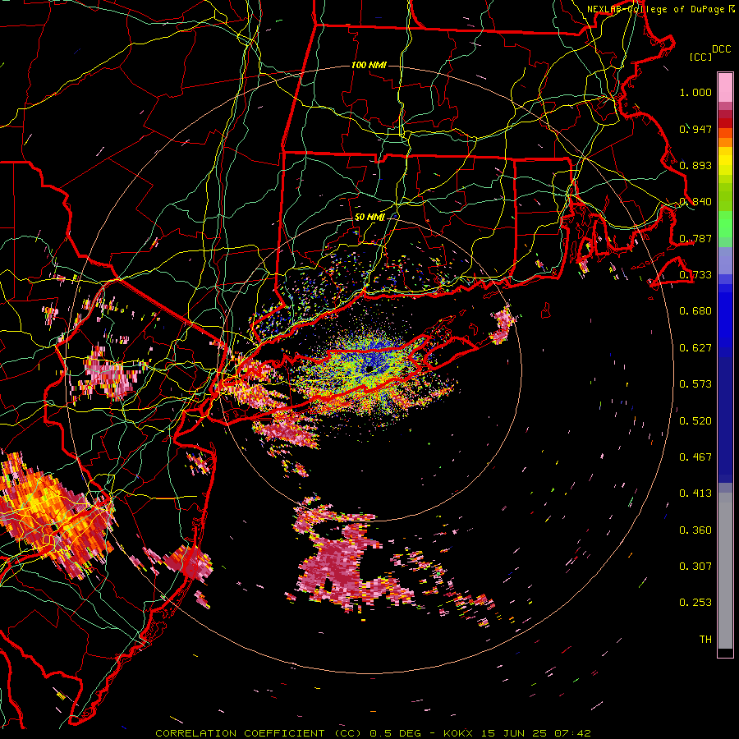Click the 0.520 scale value

tap(695, 421)
